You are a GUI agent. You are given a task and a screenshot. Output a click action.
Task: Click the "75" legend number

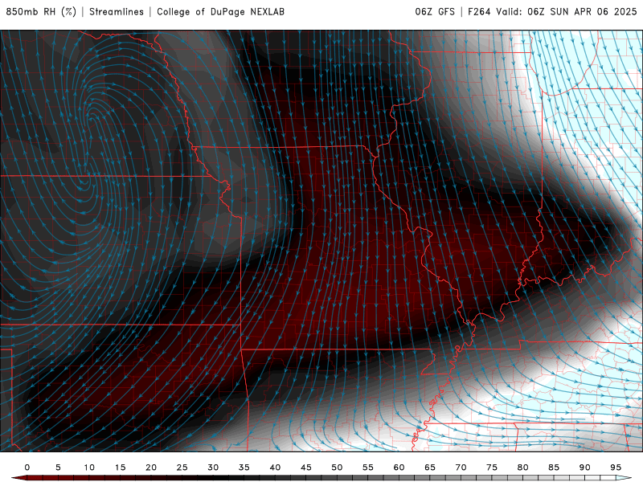[x=492, y=468]
